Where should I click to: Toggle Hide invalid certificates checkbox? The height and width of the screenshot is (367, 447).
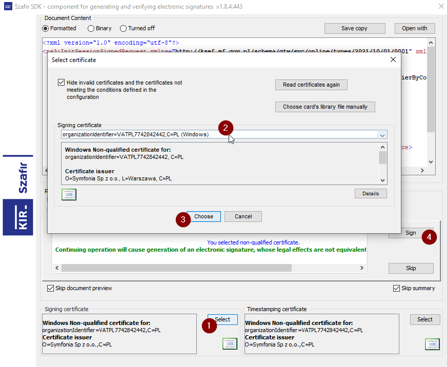click(x=61, y=83)
